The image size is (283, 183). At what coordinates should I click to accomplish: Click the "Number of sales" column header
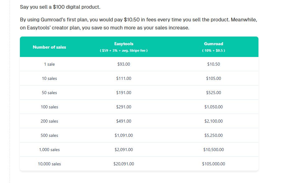click(x=49, y=47)
